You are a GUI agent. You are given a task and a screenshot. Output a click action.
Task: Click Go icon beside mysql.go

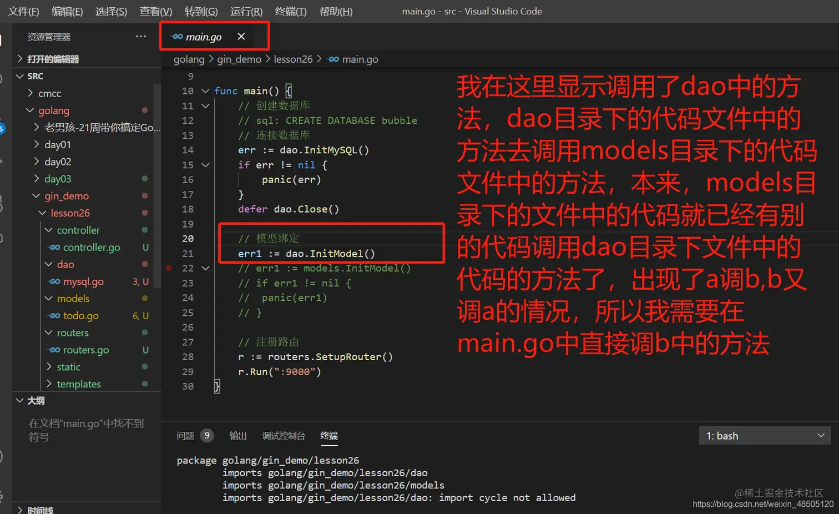(54, 282)
